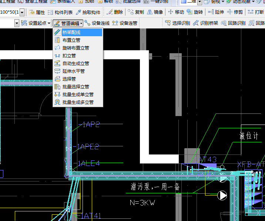
Task: Click the 一键识别 one-key recognize button
Action: click(x=156, y=1)
